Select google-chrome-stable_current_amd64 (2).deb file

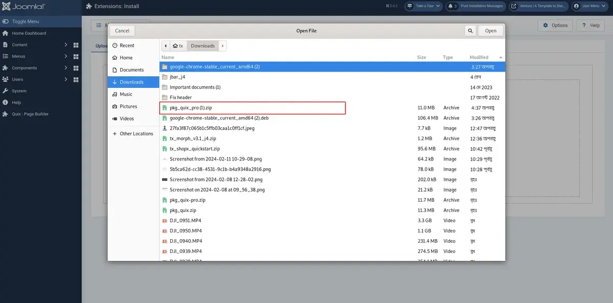(x=332, y=118)
